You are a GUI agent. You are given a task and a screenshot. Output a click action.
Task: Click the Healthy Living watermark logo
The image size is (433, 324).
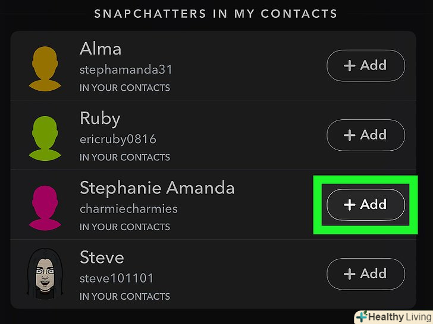pos(393,316)
